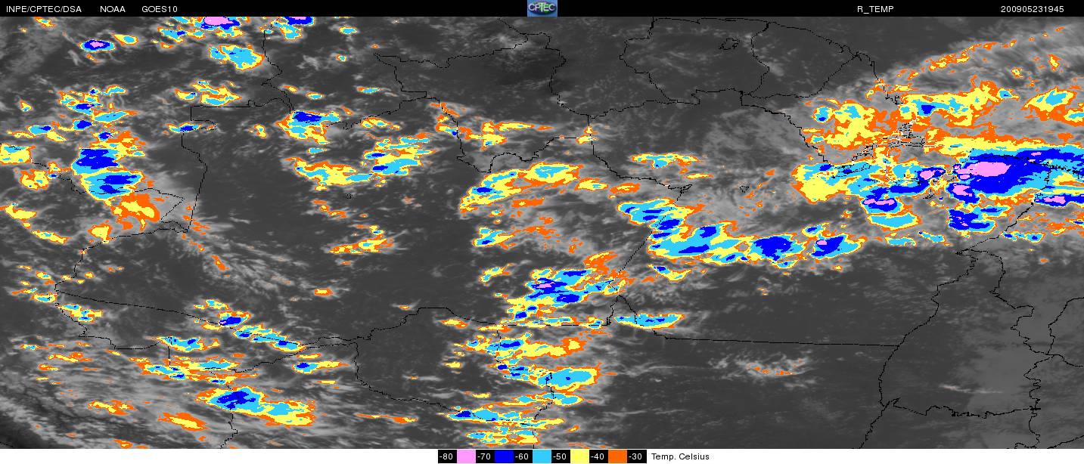Click the GOES10 satellite label
The width and height of the screenshot is (1084, 464).
pyautogui.click(x=160, y=9)
